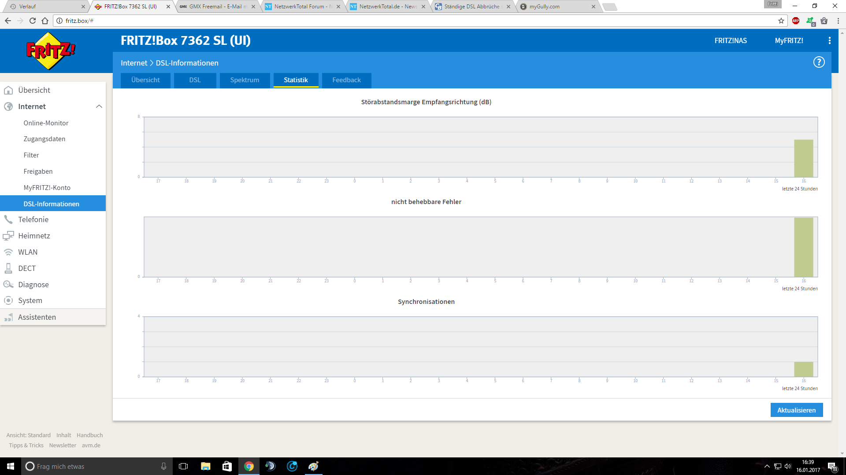Viewport: 846px width, 475px height.
Task: Expand the System menu section
Action: [x=30, y=300]
